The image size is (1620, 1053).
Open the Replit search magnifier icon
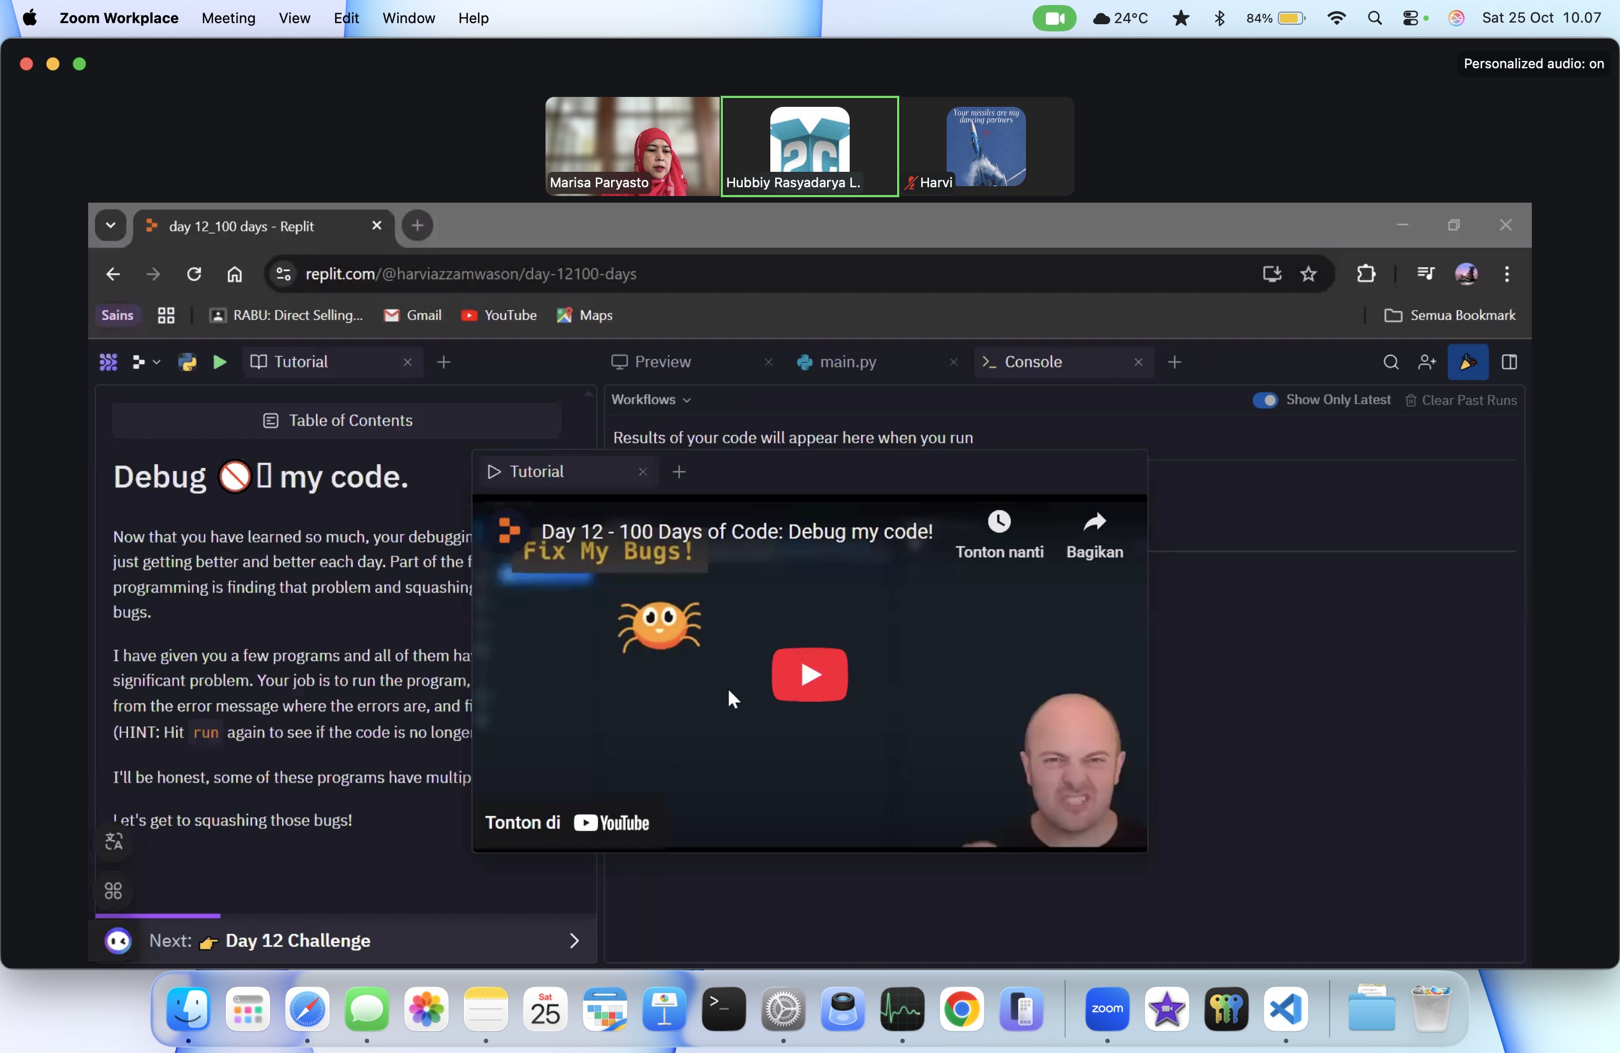coord(1391,362)
